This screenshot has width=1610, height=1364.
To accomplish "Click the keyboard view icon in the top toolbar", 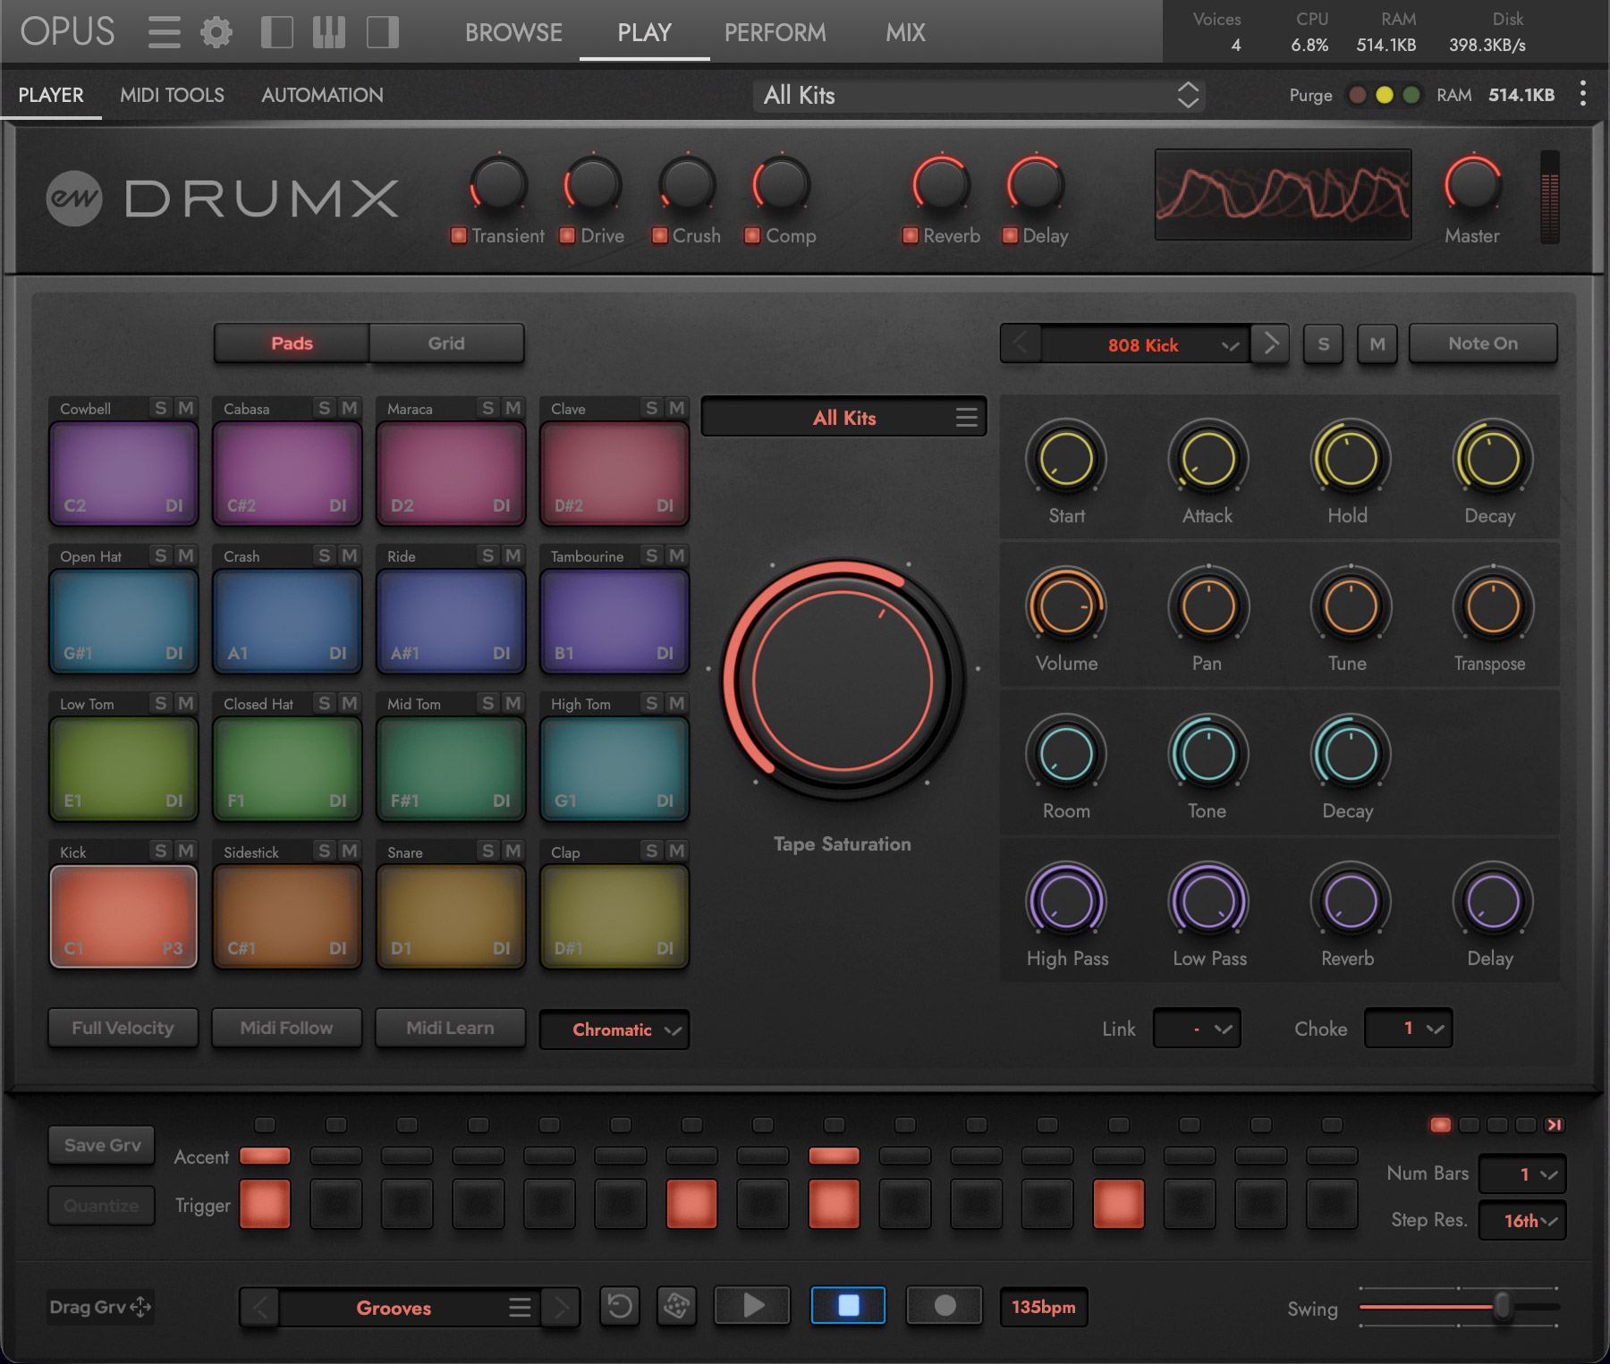I will pos(328,31).
